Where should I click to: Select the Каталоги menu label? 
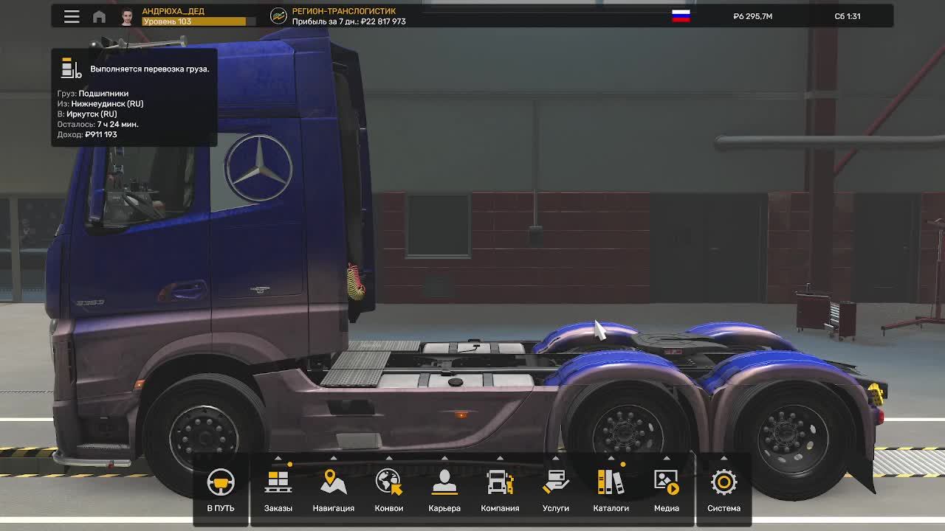[611, 508]
